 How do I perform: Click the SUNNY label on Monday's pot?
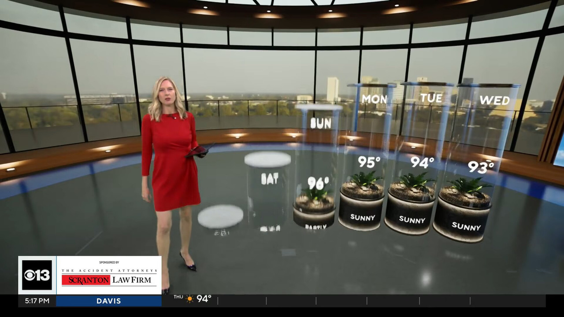click(363, 217)
